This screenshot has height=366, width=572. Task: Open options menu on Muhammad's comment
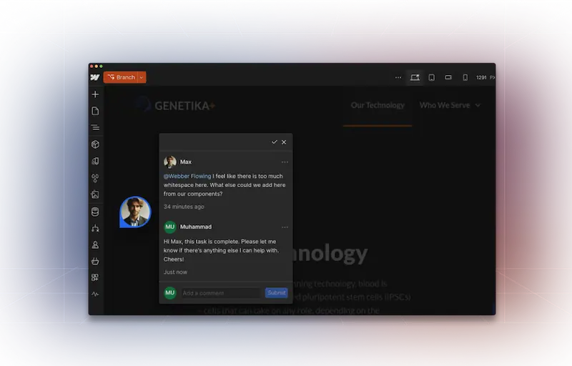click(x=285, y=227)
